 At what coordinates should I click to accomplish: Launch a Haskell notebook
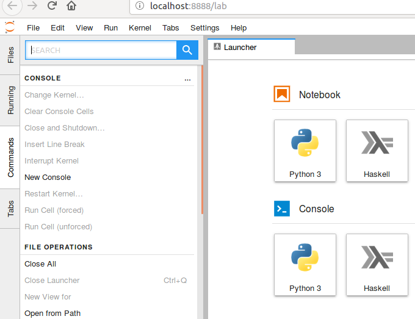click(377, 151)
